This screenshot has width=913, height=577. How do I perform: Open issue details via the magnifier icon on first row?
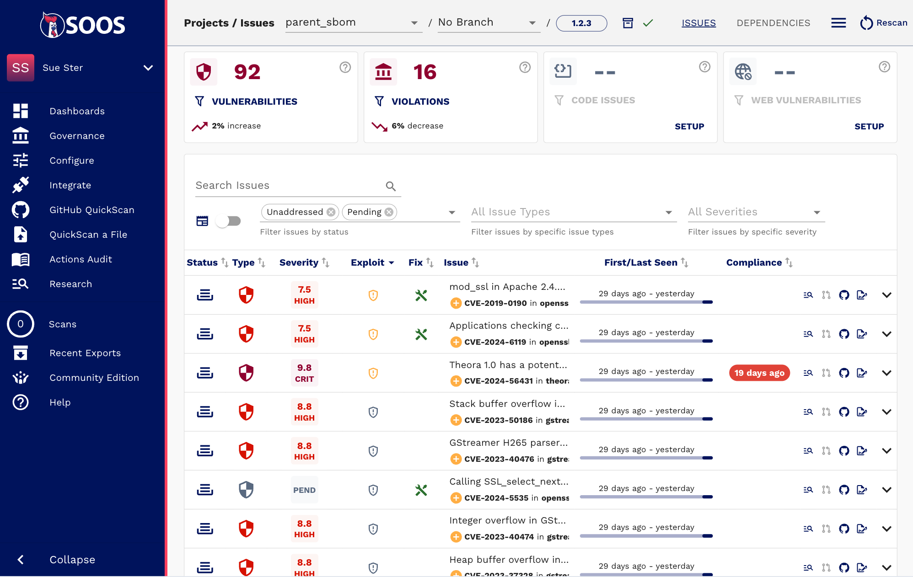(808, 295)
